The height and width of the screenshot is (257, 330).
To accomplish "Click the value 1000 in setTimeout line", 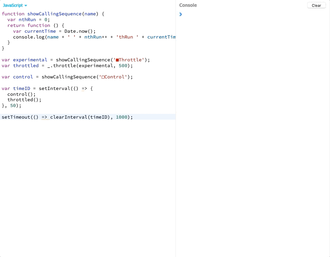I will (122, 117).
